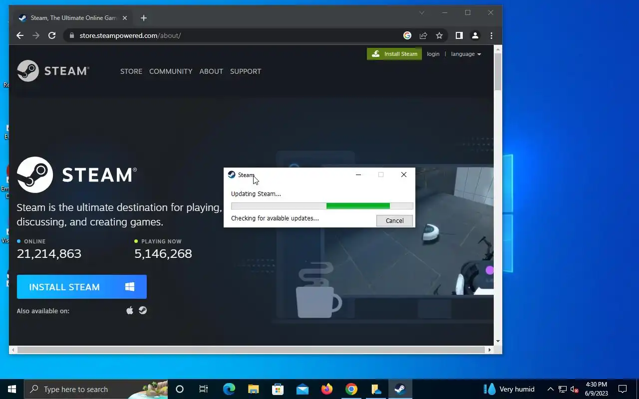Image resolution: width=639 pixels, height=399 pixels.
Task: Click the ONLINE count 21,214,863
Action: click(x=49, y=253)
